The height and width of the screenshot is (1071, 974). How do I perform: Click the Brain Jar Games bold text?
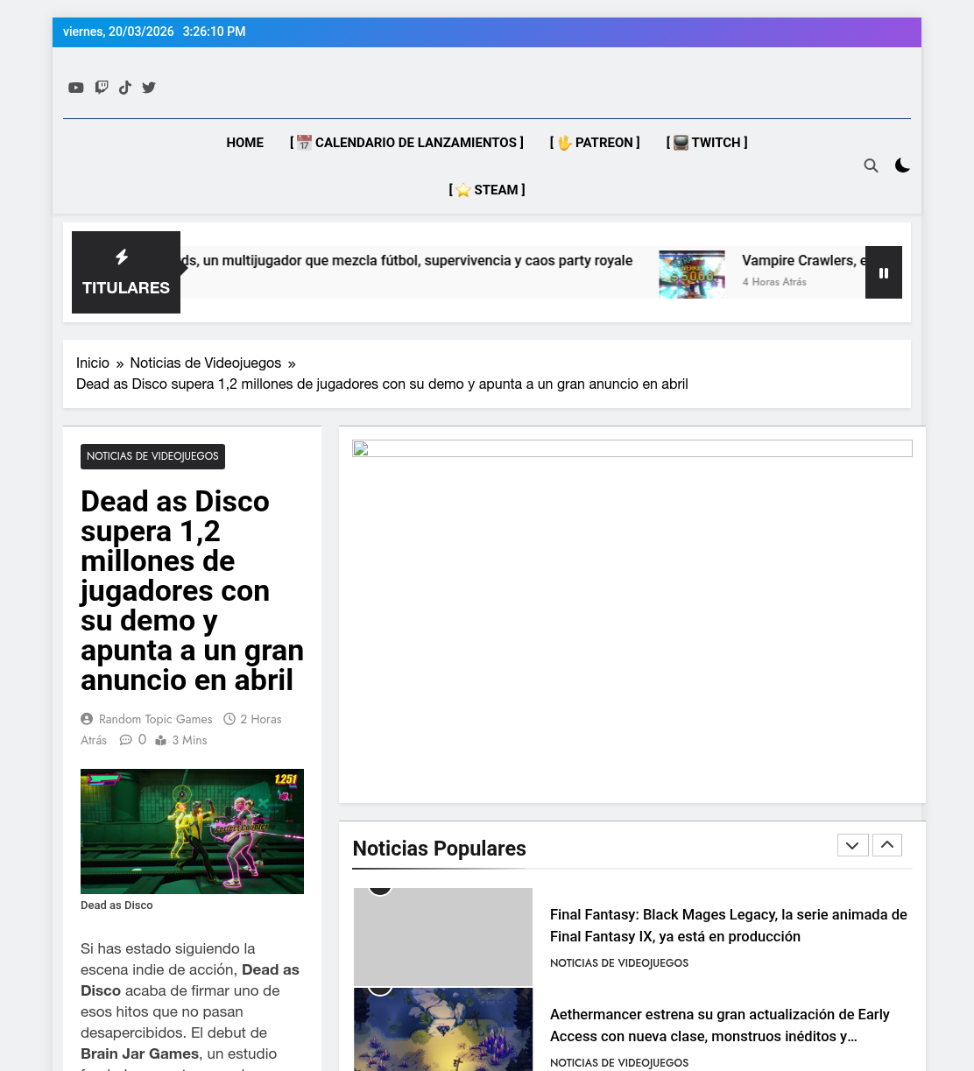click(139, 1053)
